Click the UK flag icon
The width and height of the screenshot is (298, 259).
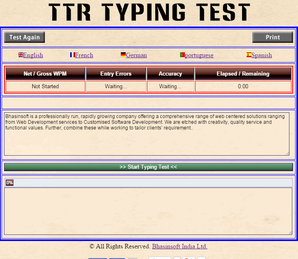coord(21,55)
